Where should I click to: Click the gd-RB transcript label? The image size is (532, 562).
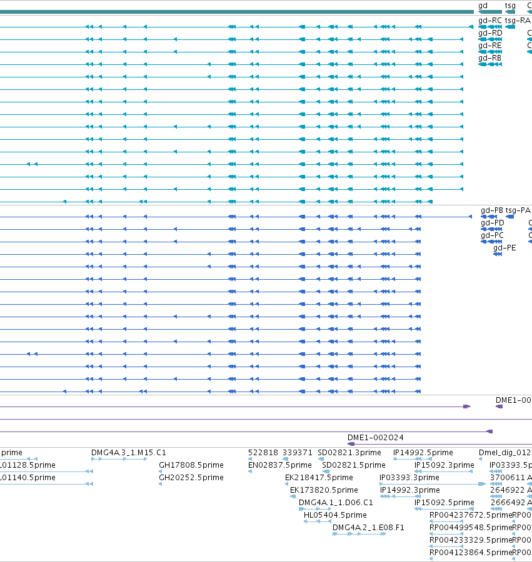(x=490, y=58)
